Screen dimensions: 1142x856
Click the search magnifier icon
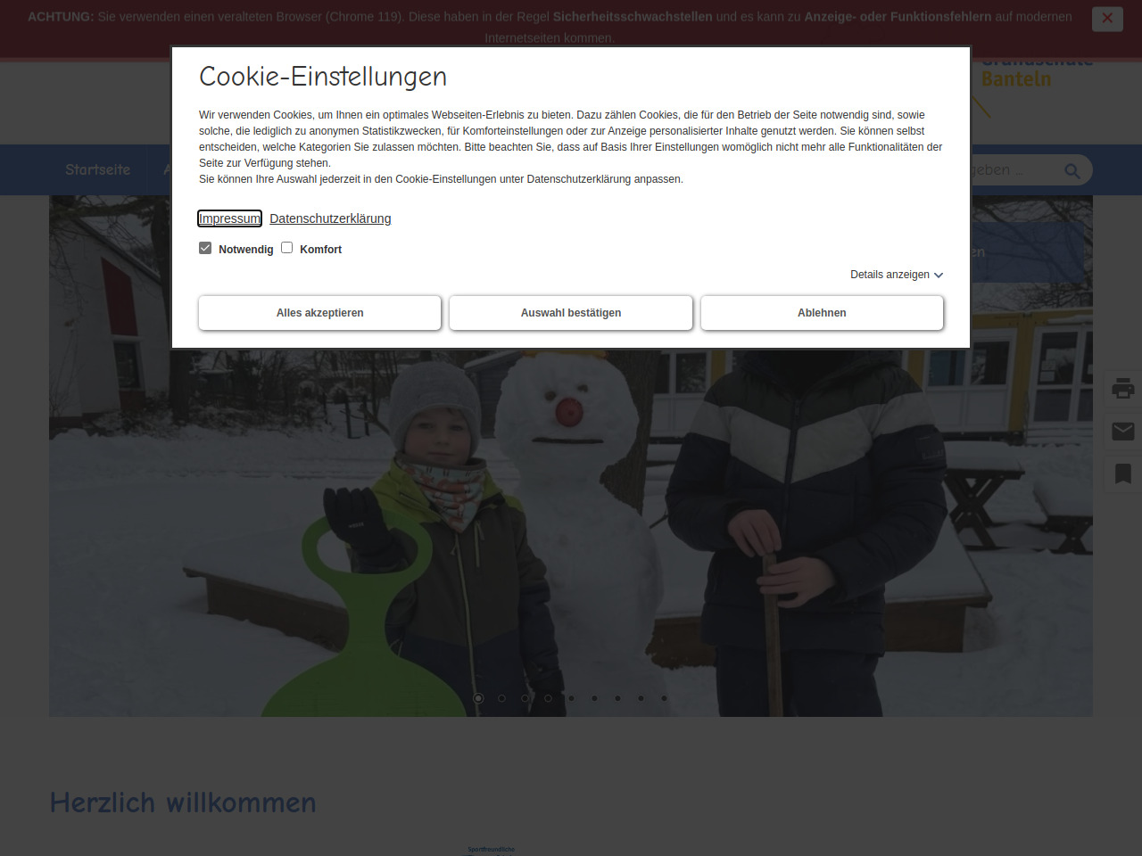[x=1072, y=170]
